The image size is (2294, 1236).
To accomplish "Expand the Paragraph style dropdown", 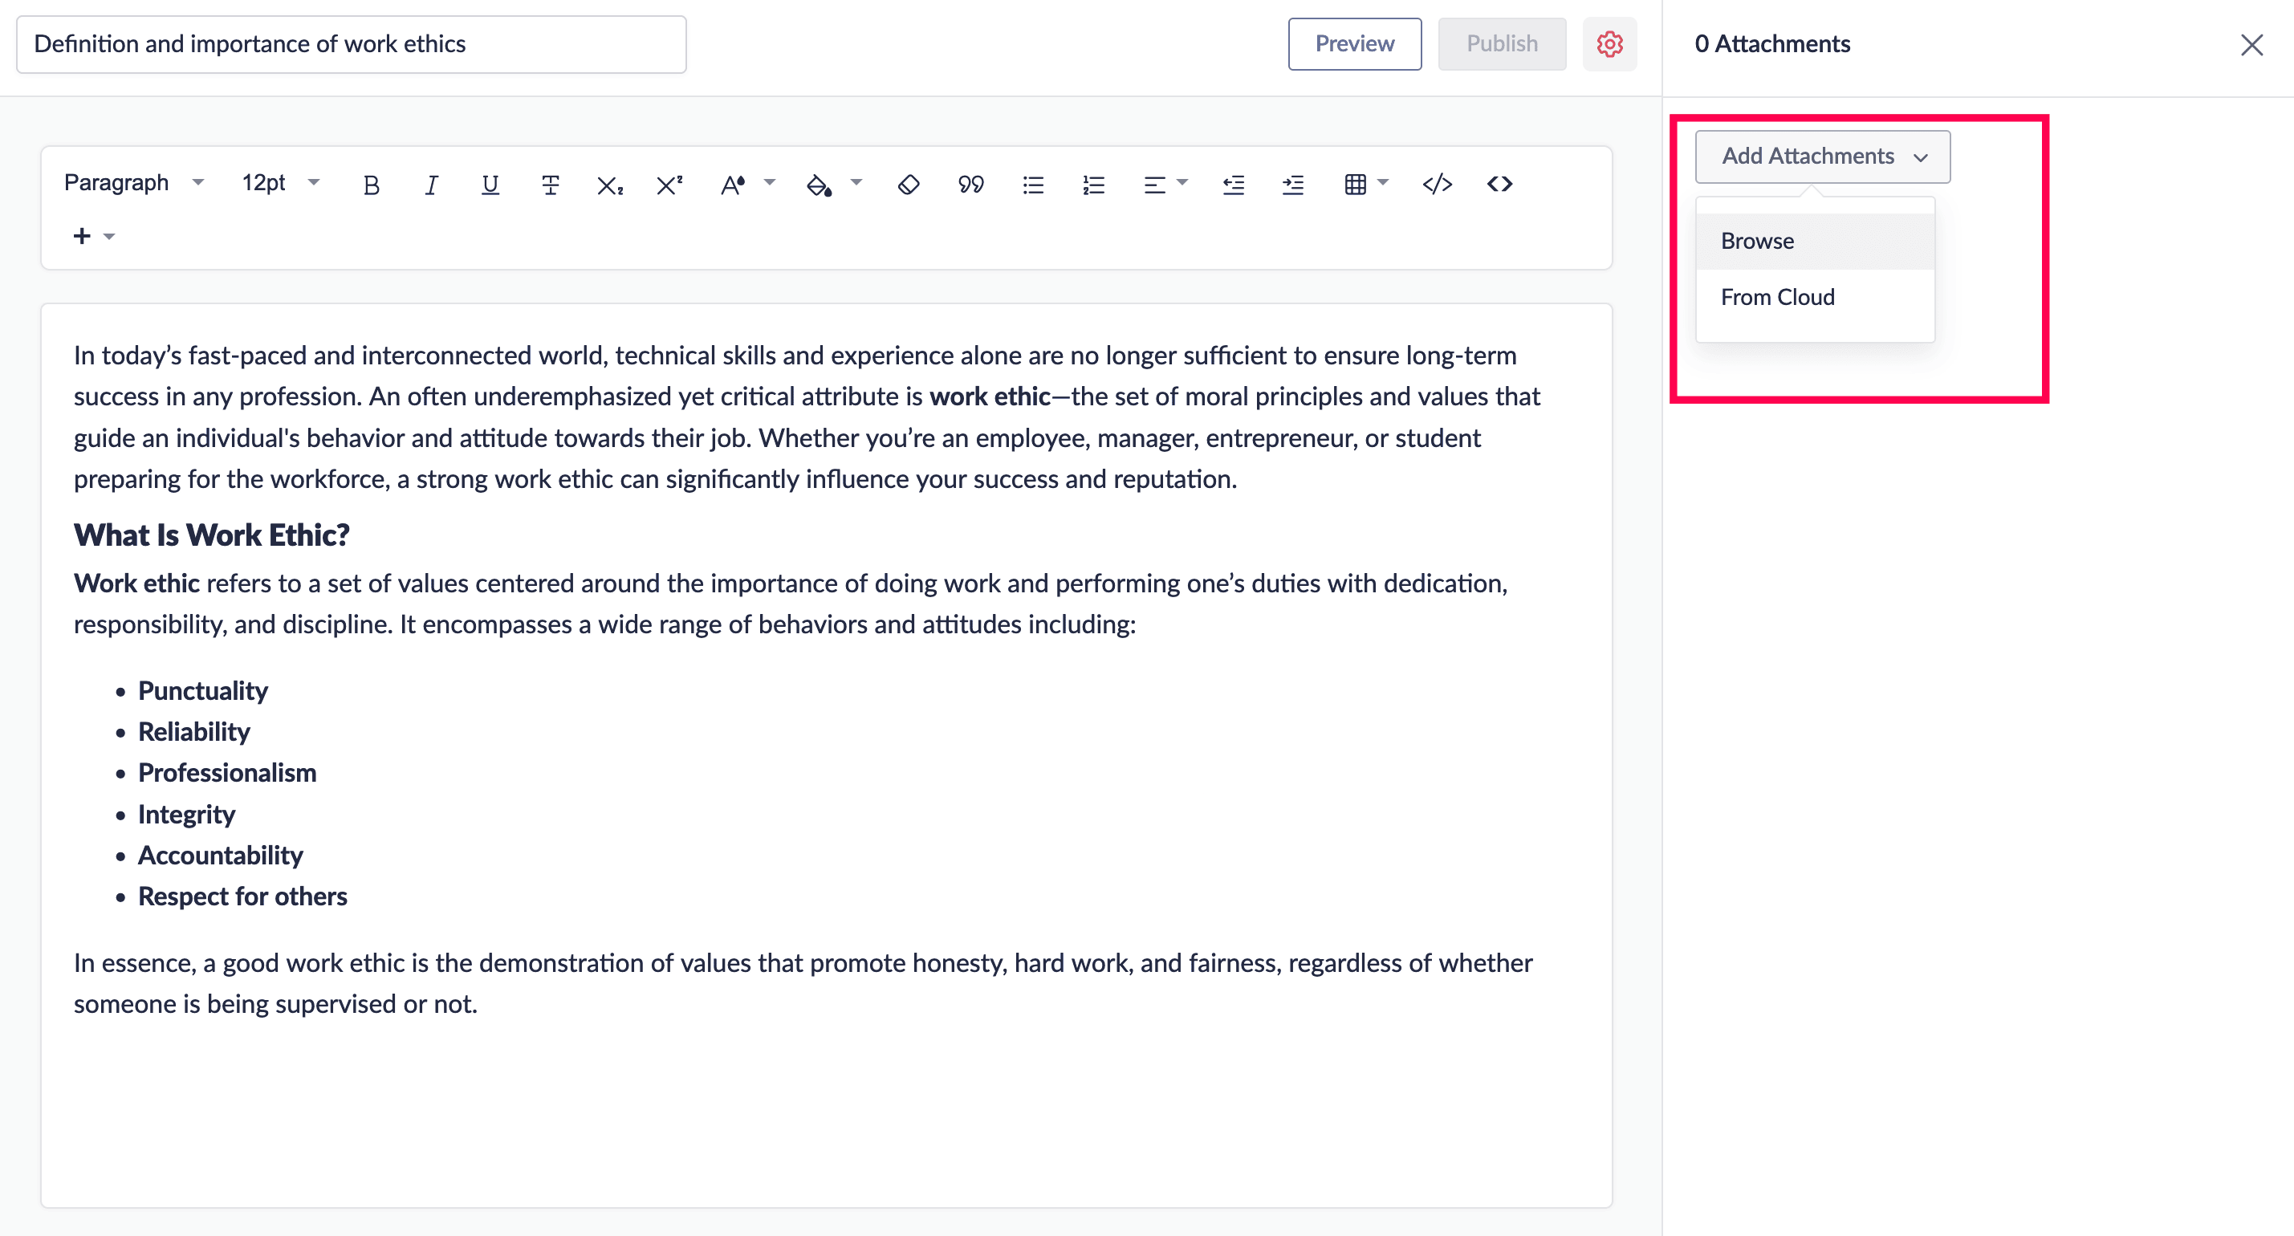I will tap(133, 182).
